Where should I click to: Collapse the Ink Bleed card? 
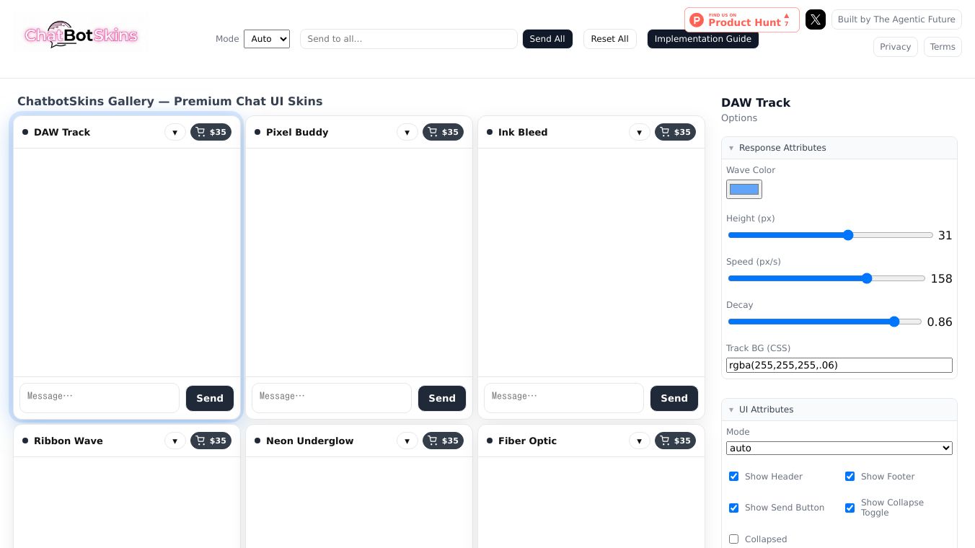[640, 132]
